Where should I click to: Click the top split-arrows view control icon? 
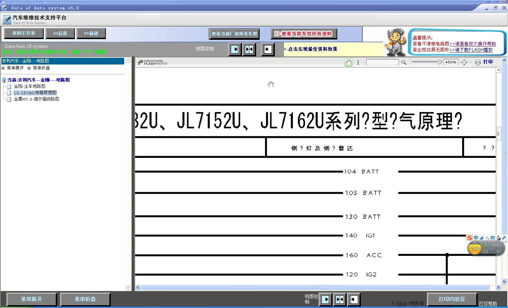(249, 49)
